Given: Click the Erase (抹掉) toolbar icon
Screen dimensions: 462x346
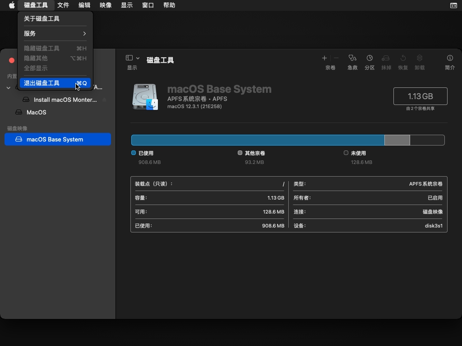Looking at the screenshot, I should 386,58.
